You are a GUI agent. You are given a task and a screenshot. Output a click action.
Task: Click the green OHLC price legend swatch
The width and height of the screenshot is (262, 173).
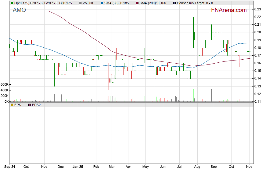12,3
